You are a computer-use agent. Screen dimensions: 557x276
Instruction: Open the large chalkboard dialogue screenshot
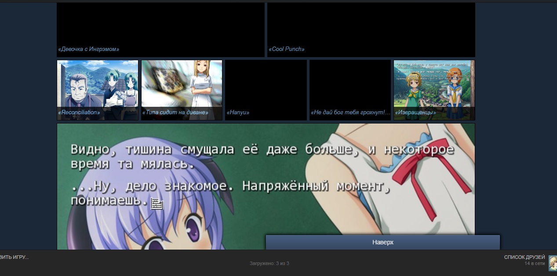(266, 186)
